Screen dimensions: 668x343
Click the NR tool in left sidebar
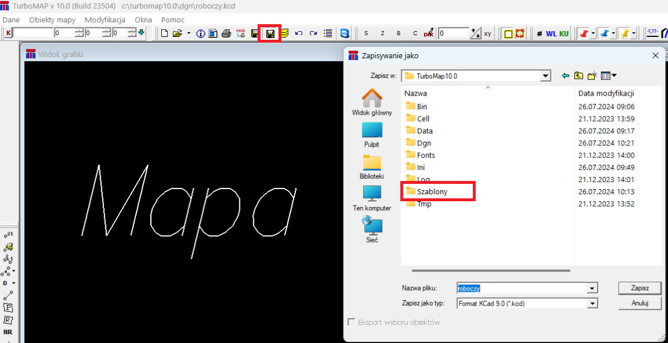tap(8, 333)
